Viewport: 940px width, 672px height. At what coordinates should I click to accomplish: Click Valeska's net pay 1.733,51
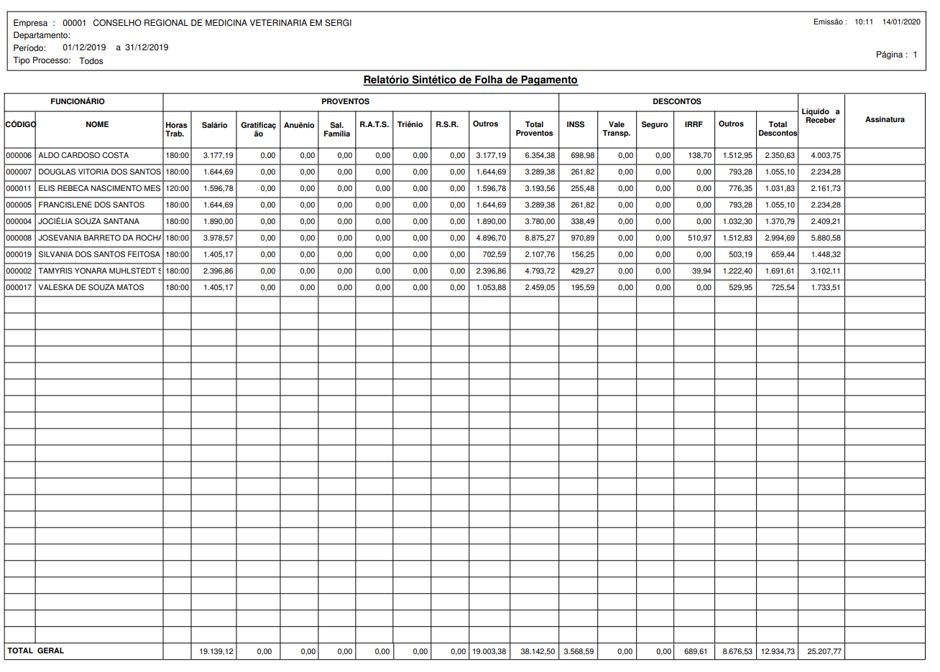(x=826, y=287)
